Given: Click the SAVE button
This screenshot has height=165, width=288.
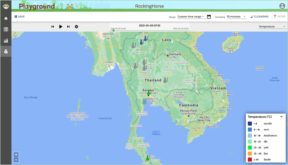Looking at the screenshot, I should click(19, 17).
